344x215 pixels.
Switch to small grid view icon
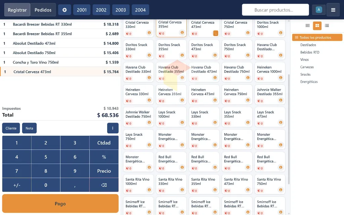(x=308, y=26)
